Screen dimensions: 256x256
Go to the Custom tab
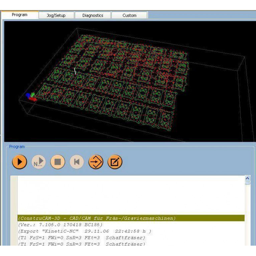pos(129,15)
